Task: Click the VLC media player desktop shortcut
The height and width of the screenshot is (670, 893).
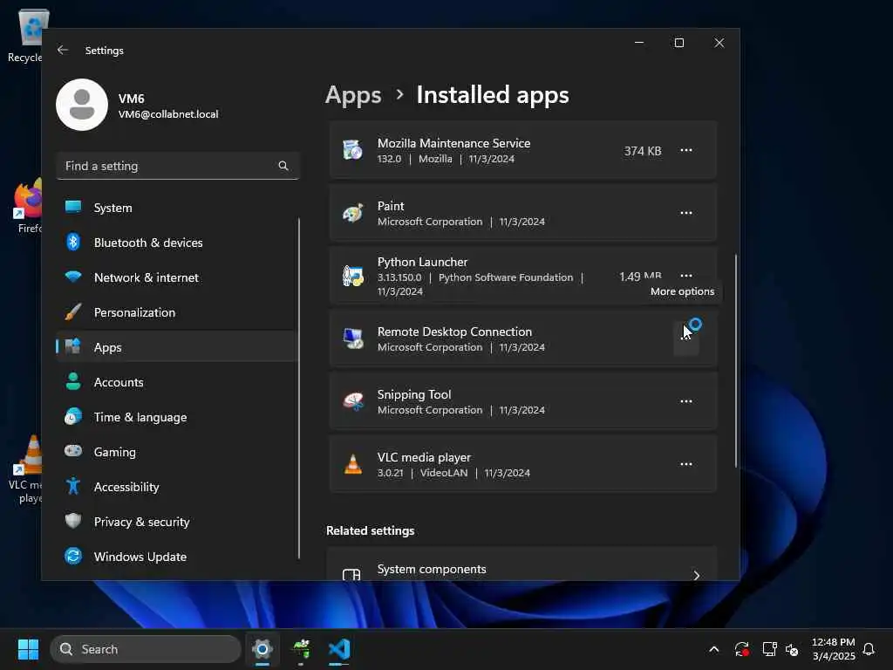Action: (26, 470)
